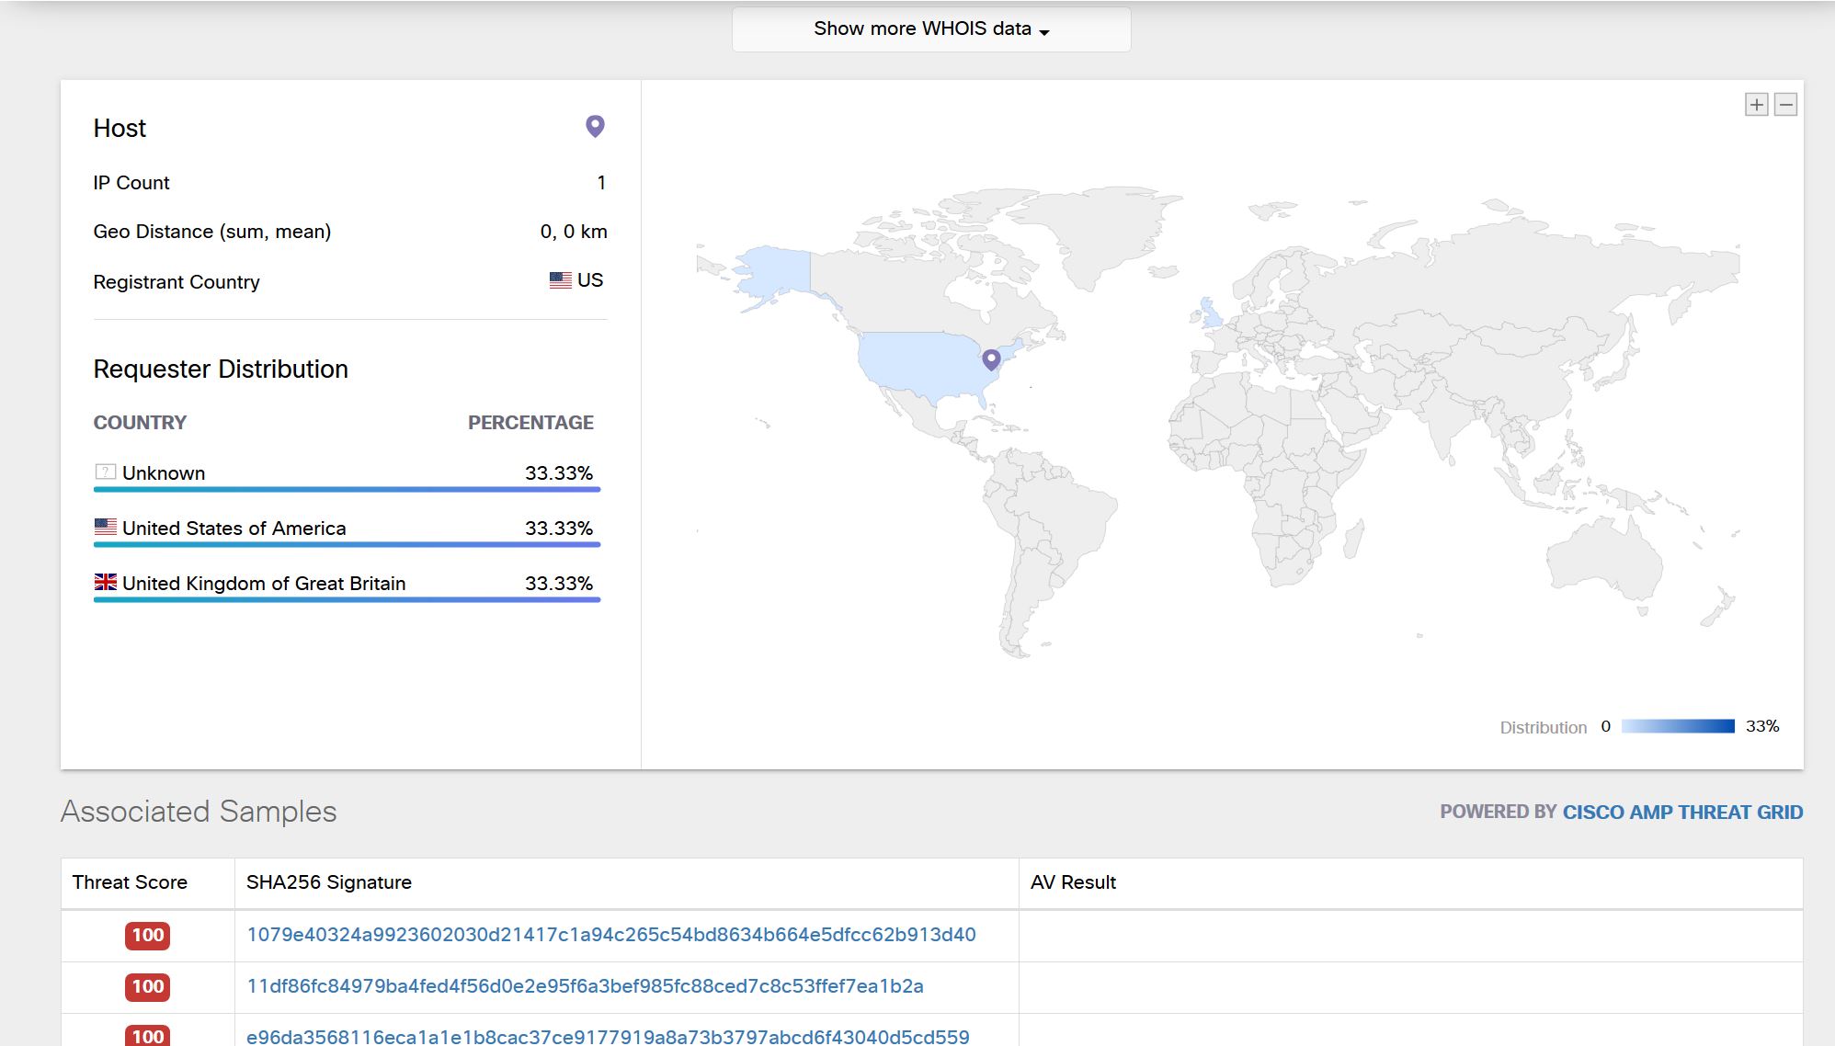Click the Unknown country placeholder icon
This screenshot has width=1835, height=1046.
coord(106,472)
